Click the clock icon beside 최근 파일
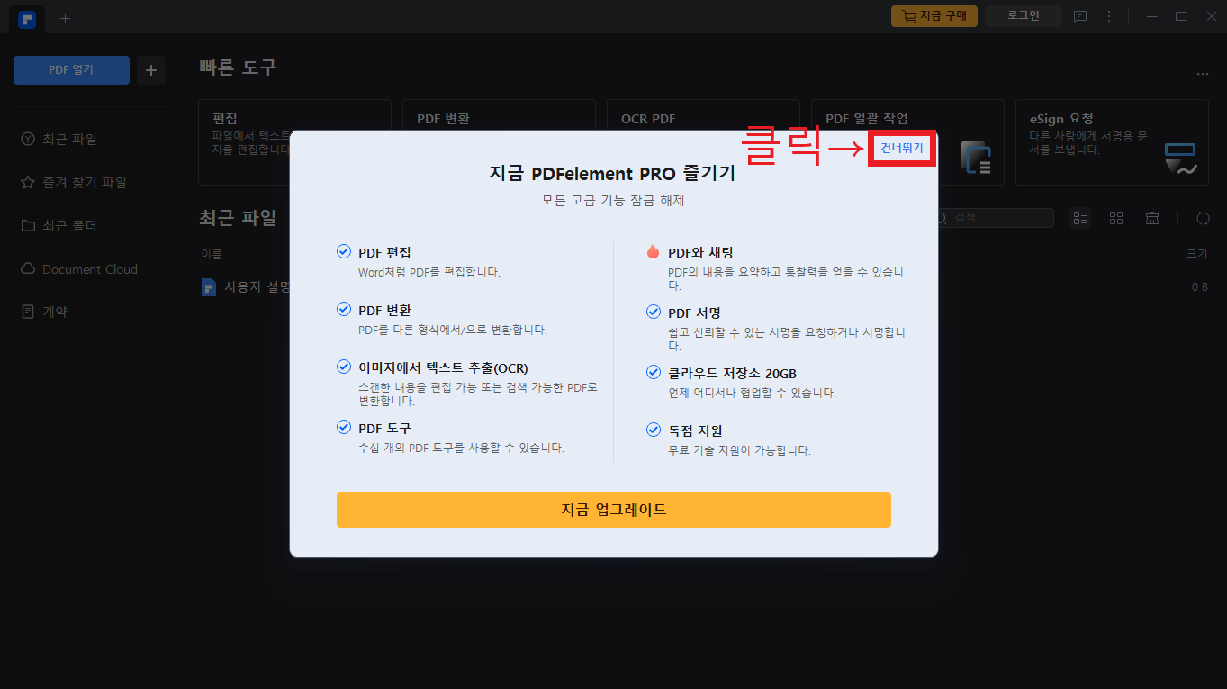 coord(28,139)
